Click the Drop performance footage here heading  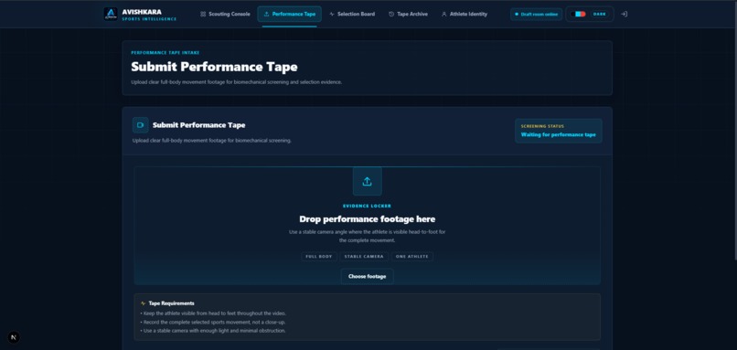(367, 219)
